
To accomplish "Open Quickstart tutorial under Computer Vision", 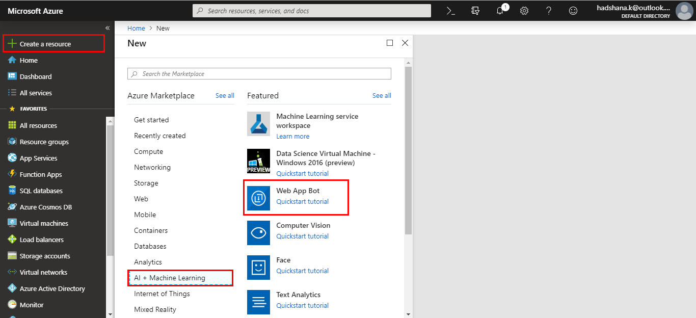I will coord(303,236).
